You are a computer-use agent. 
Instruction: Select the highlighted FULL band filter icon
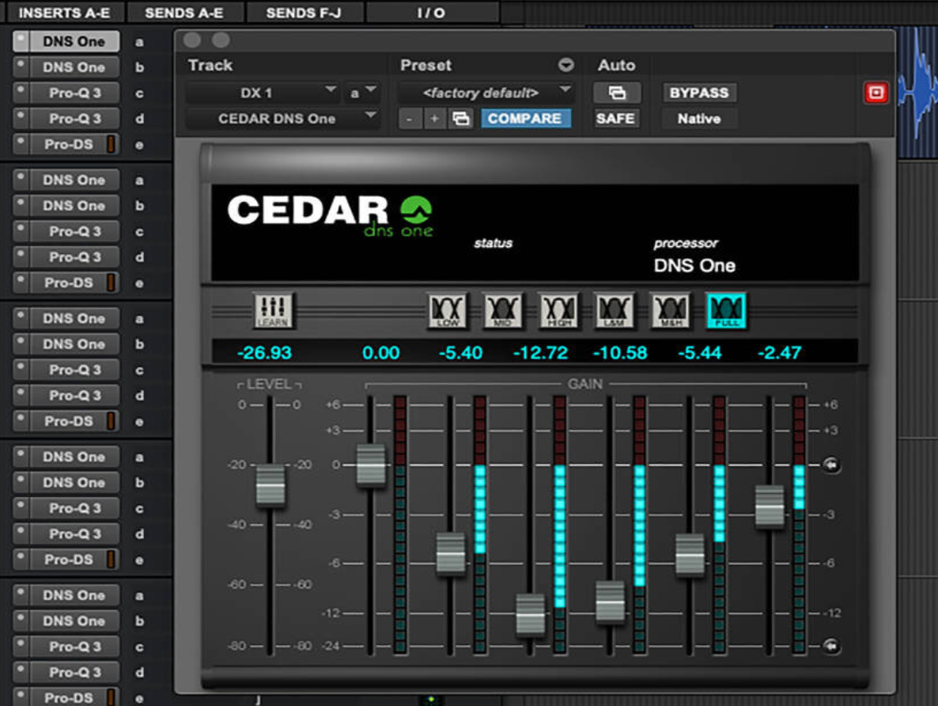pyautogui.click(x=726, y=310)
